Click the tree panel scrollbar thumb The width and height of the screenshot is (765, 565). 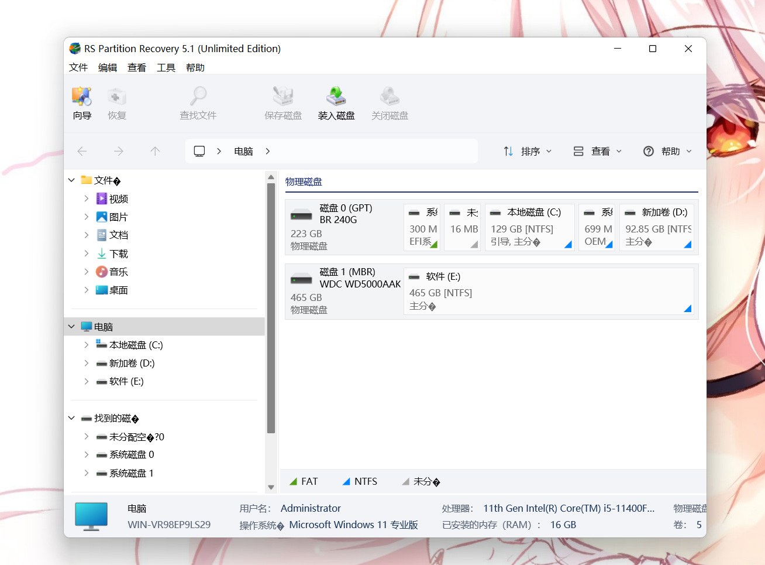coord(271,308)
